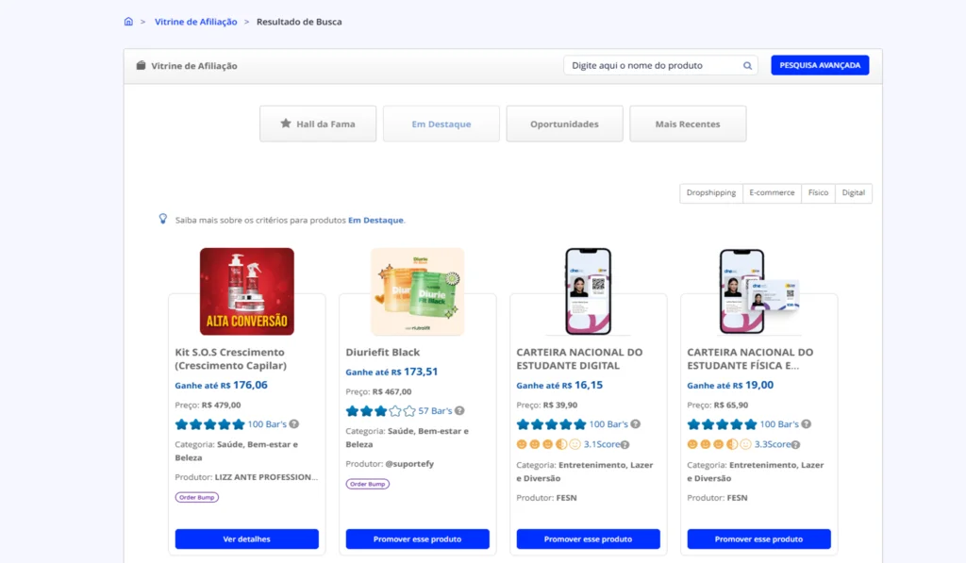Select the Em Destaque tab

pyautogui.click(x=441, y=123)
